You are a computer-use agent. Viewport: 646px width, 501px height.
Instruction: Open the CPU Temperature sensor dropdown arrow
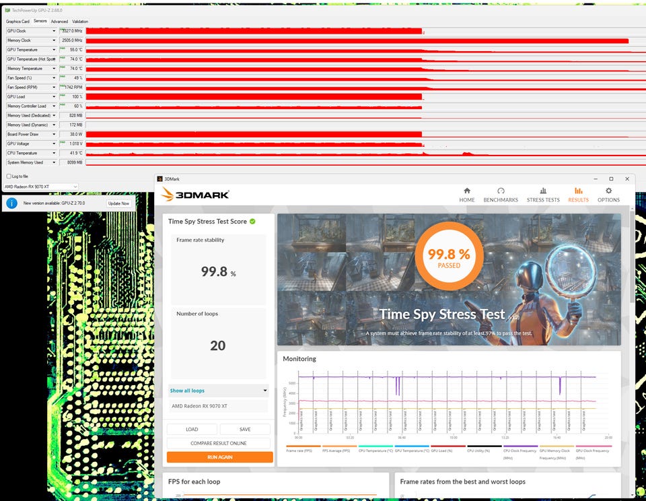click(54, 153)
